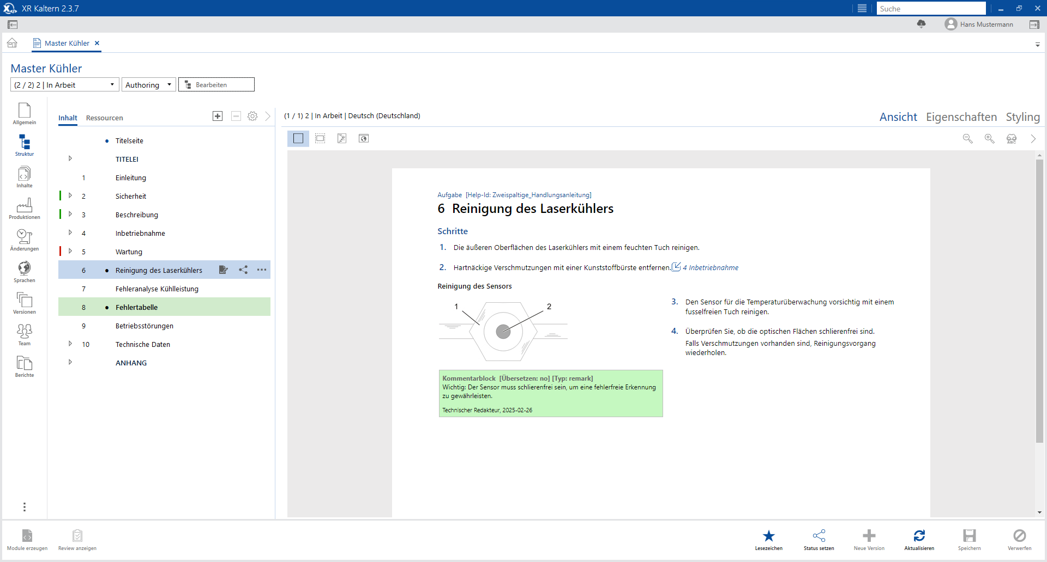Toggle the second frame view mode button
Image resolution: width=1047 pixels, height=562 pixels.
tap(320, 139)
